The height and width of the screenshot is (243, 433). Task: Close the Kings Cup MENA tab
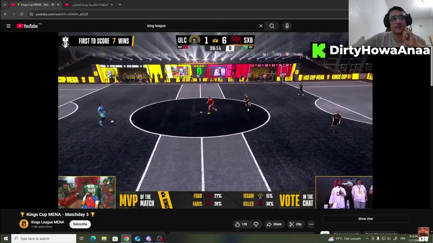coord(58,5)
